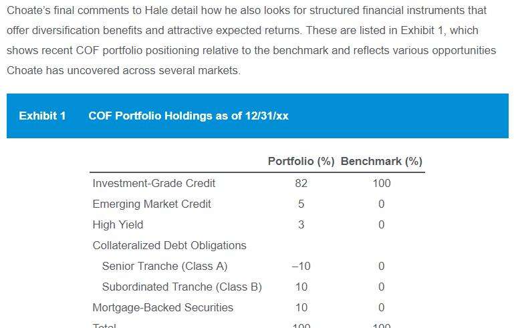Viewport: 514px width, 328px height.
Task: Click Mortgage-Backed Securities portfolio value 10
Action: pos(301,307)
